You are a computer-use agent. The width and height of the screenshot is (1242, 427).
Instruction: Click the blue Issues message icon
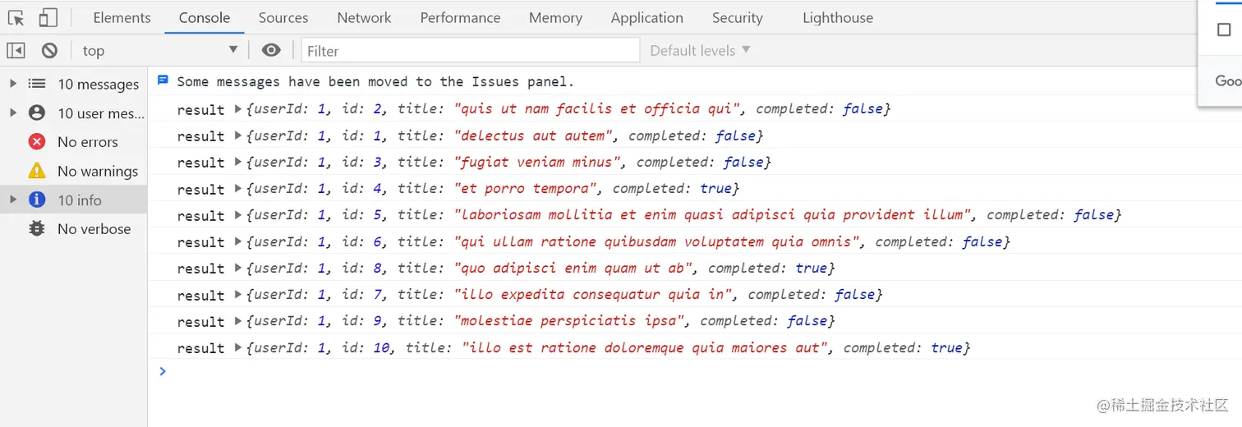pyautogui.click(x=163, y=80)
